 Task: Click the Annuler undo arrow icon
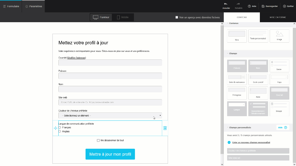[x=226, y=4]
